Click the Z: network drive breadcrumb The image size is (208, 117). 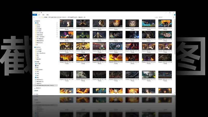57,17
